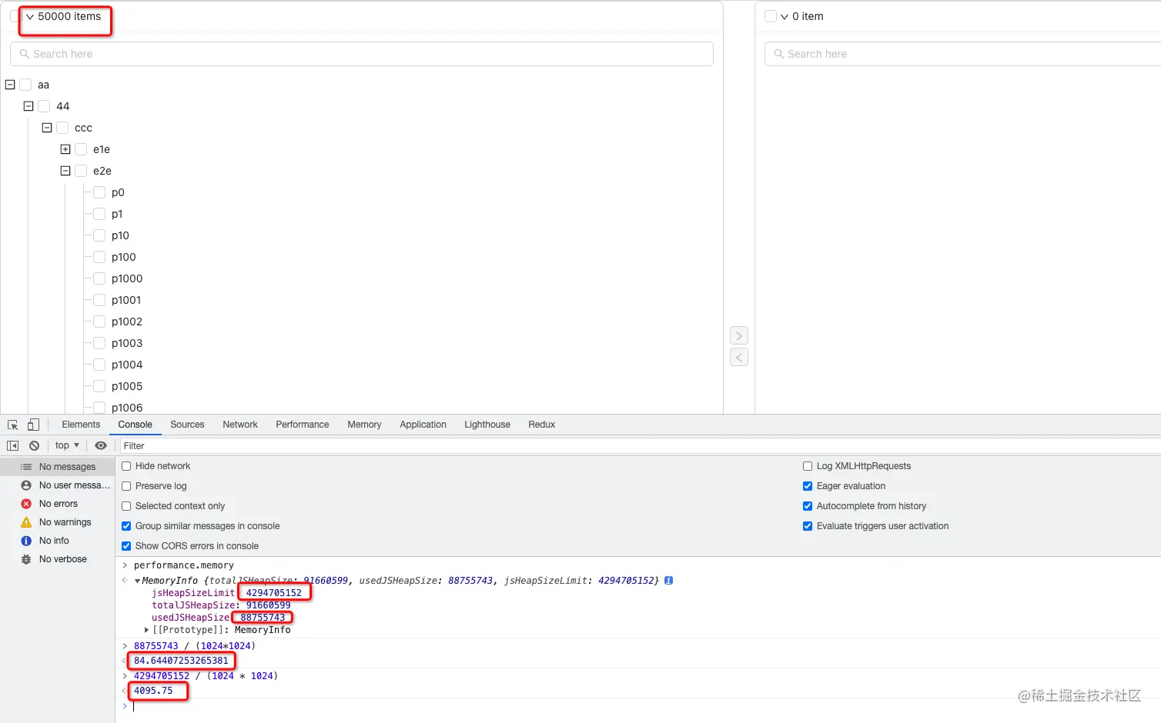Viewport: 1161px width, 723px height.
Task: Collapse the ccc tree node
Action: click(47, 128)
